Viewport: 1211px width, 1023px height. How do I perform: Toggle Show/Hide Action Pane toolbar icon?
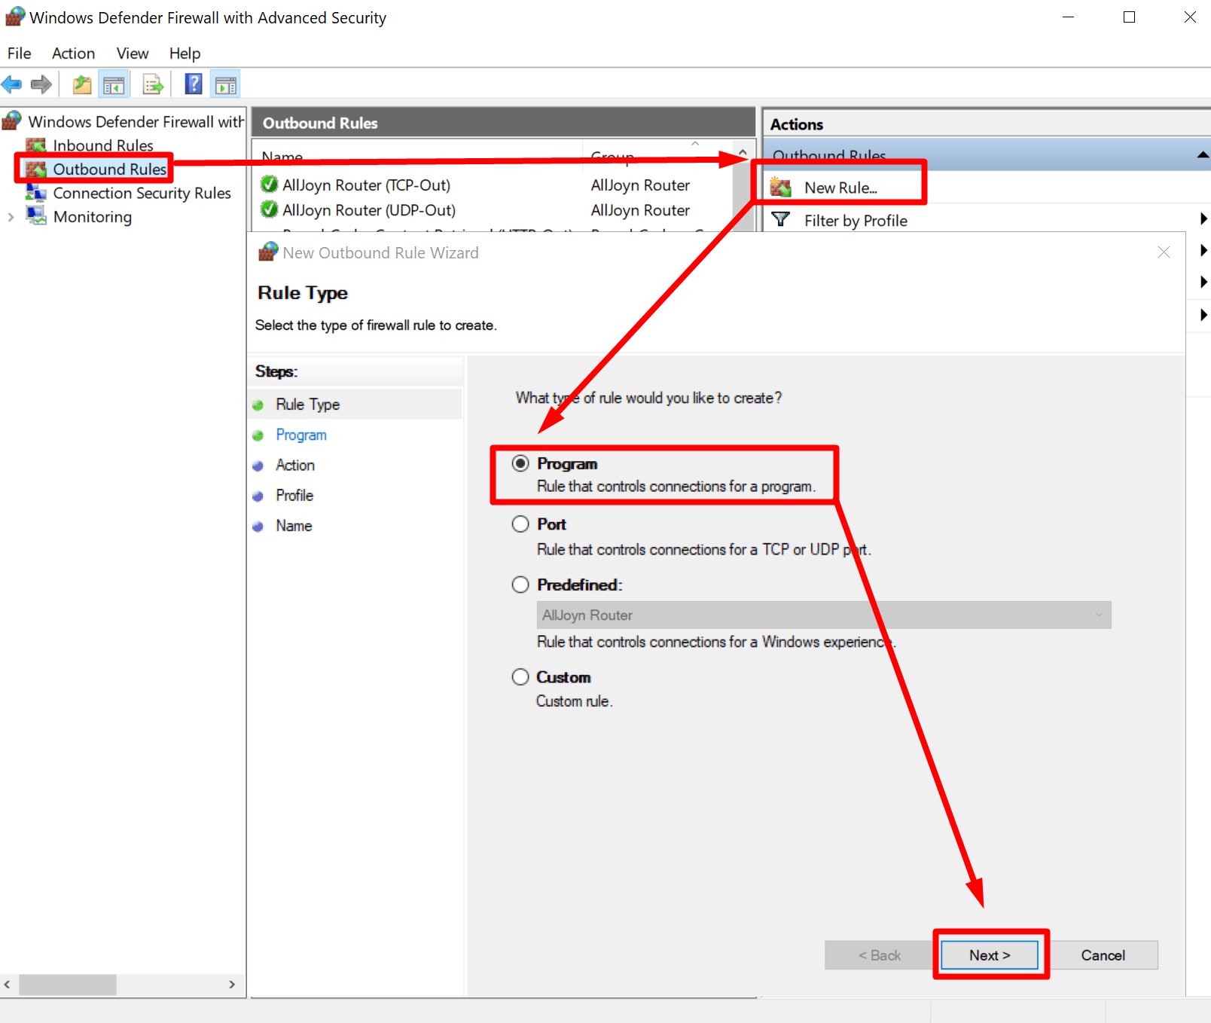225,84
